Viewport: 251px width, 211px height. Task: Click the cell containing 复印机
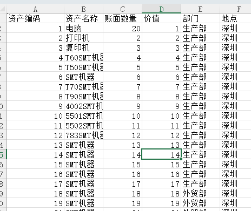[x=83, y=47]
